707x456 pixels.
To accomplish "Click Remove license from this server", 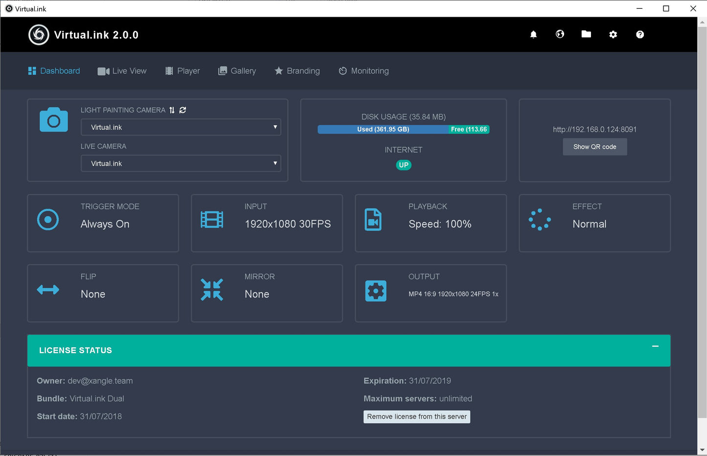I will (417, 417).
